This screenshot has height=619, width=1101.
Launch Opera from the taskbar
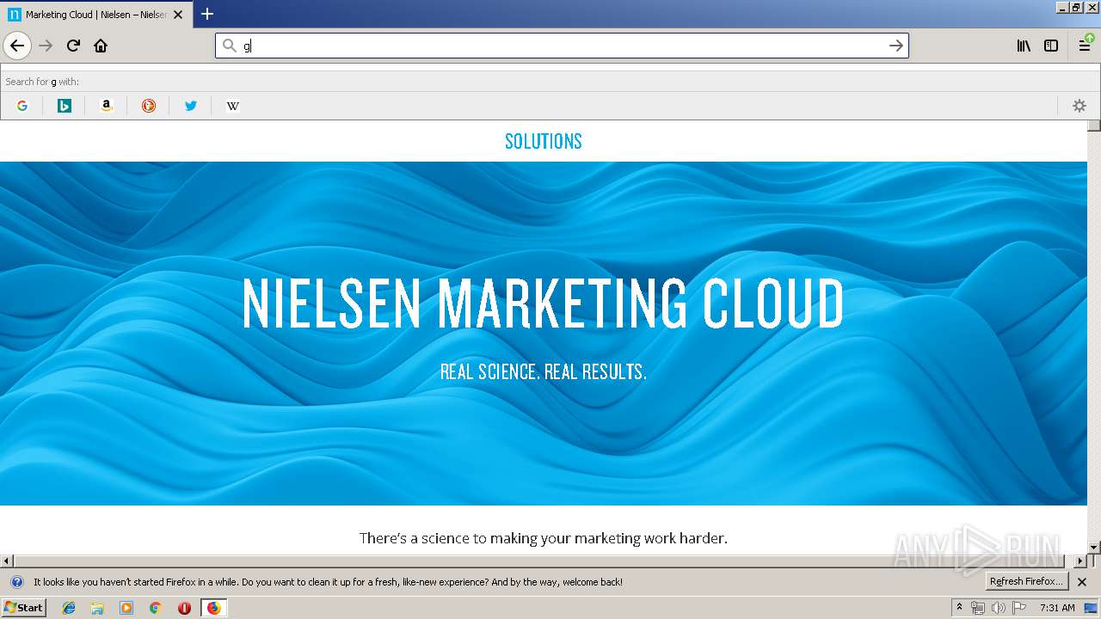tap(184, 608)
